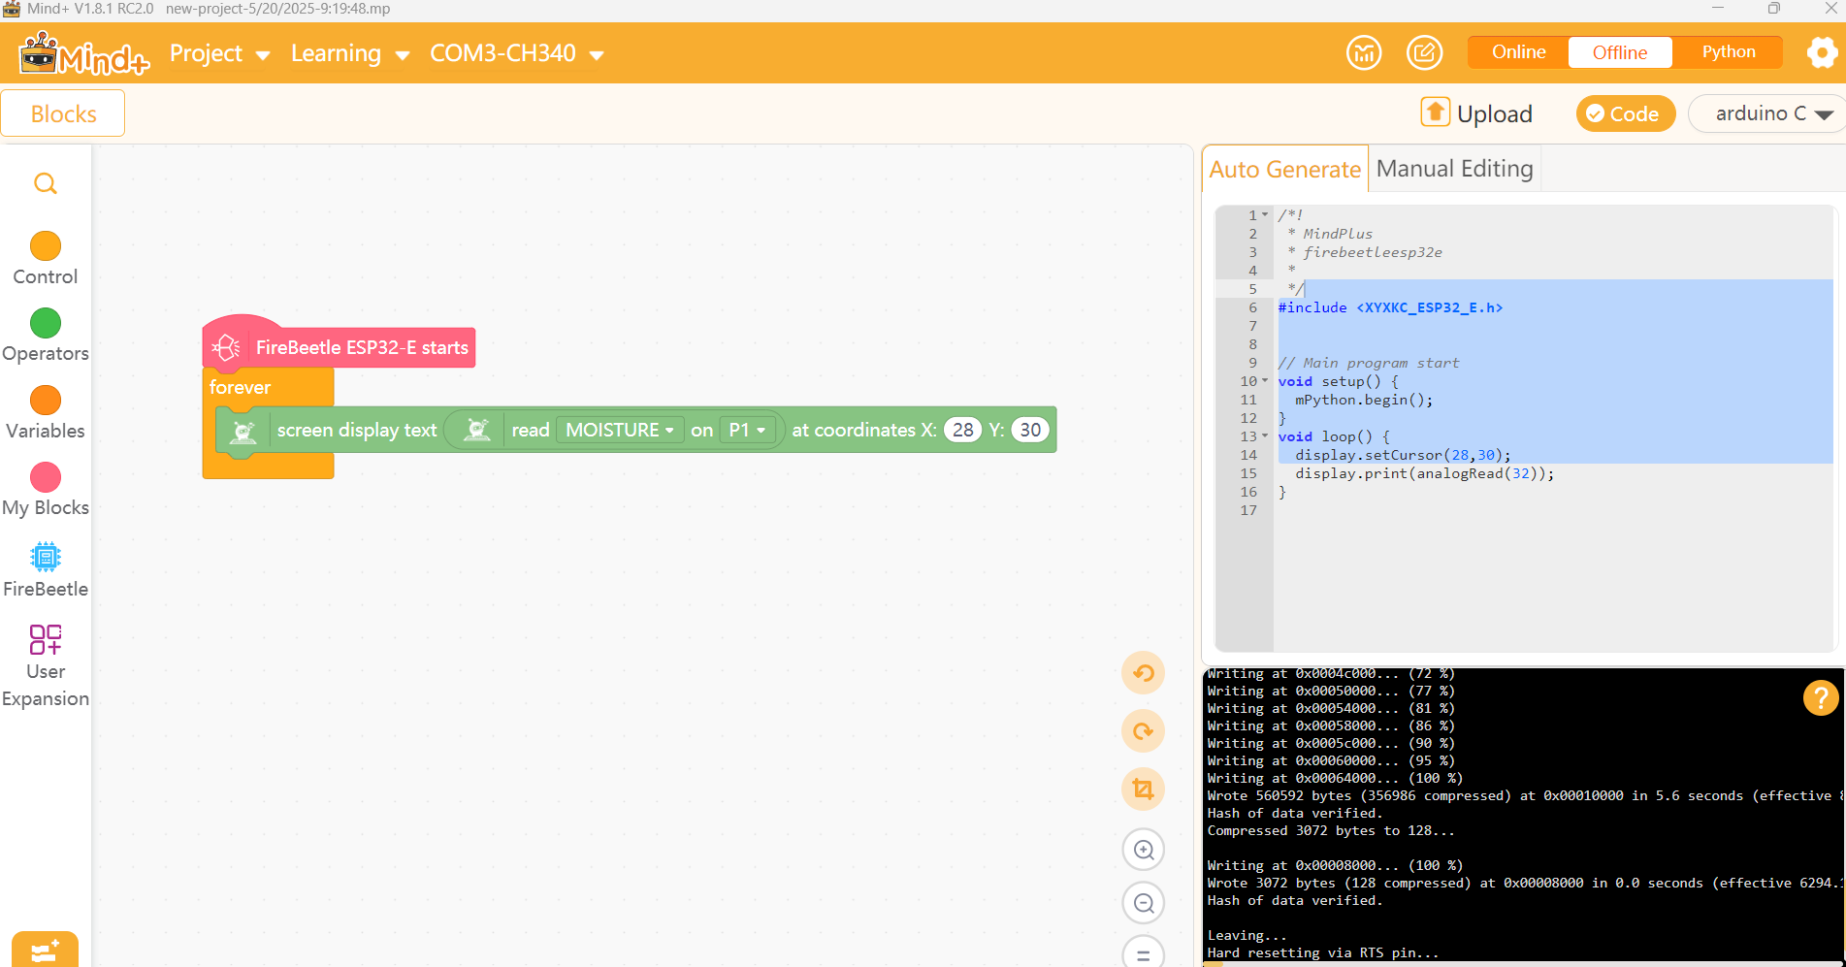Image resolution: width=1846 pixels, height=967 pixels.
Task: Click the screen display text block label
Action: coord(357,430)
